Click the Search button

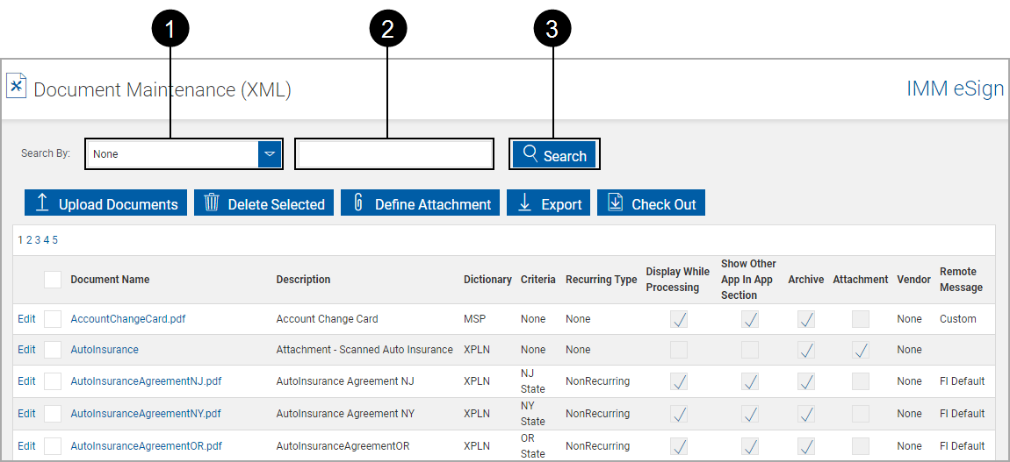[554, 154]
